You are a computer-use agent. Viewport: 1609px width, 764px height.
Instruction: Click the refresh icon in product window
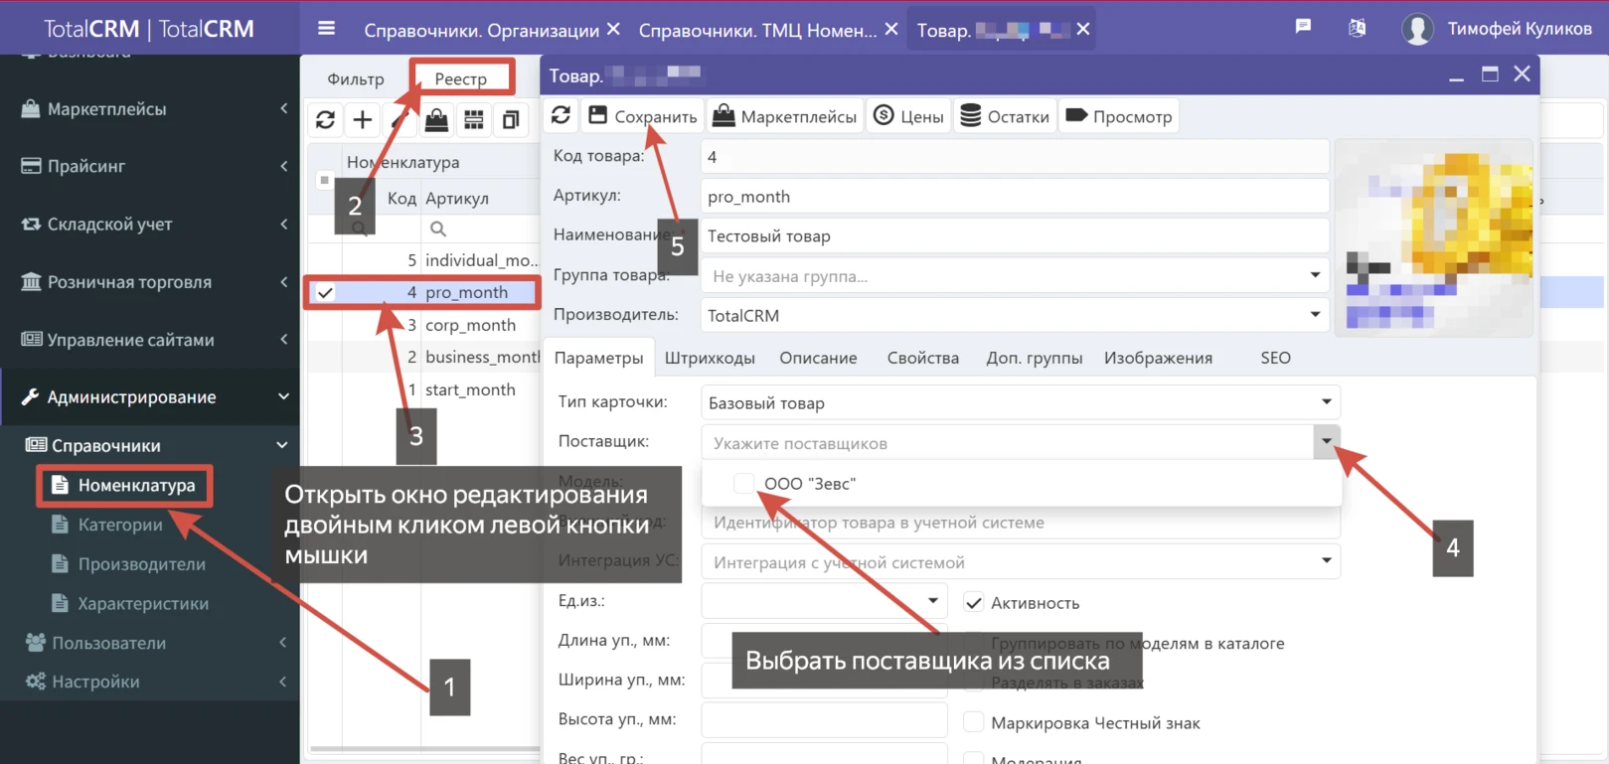pos(561,115)
